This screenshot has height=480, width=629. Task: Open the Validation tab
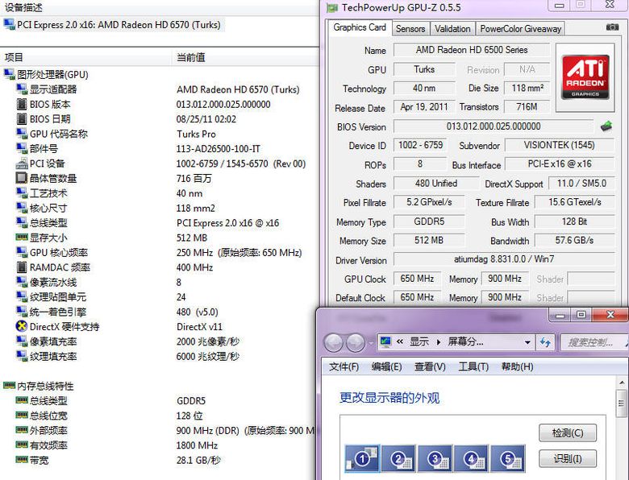[x=452, y=29]
